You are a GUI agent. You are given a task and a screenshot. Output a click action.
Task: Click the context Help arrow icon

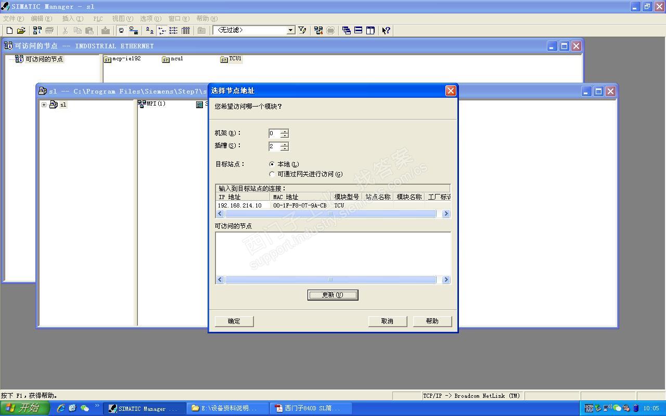click(386, 31)
